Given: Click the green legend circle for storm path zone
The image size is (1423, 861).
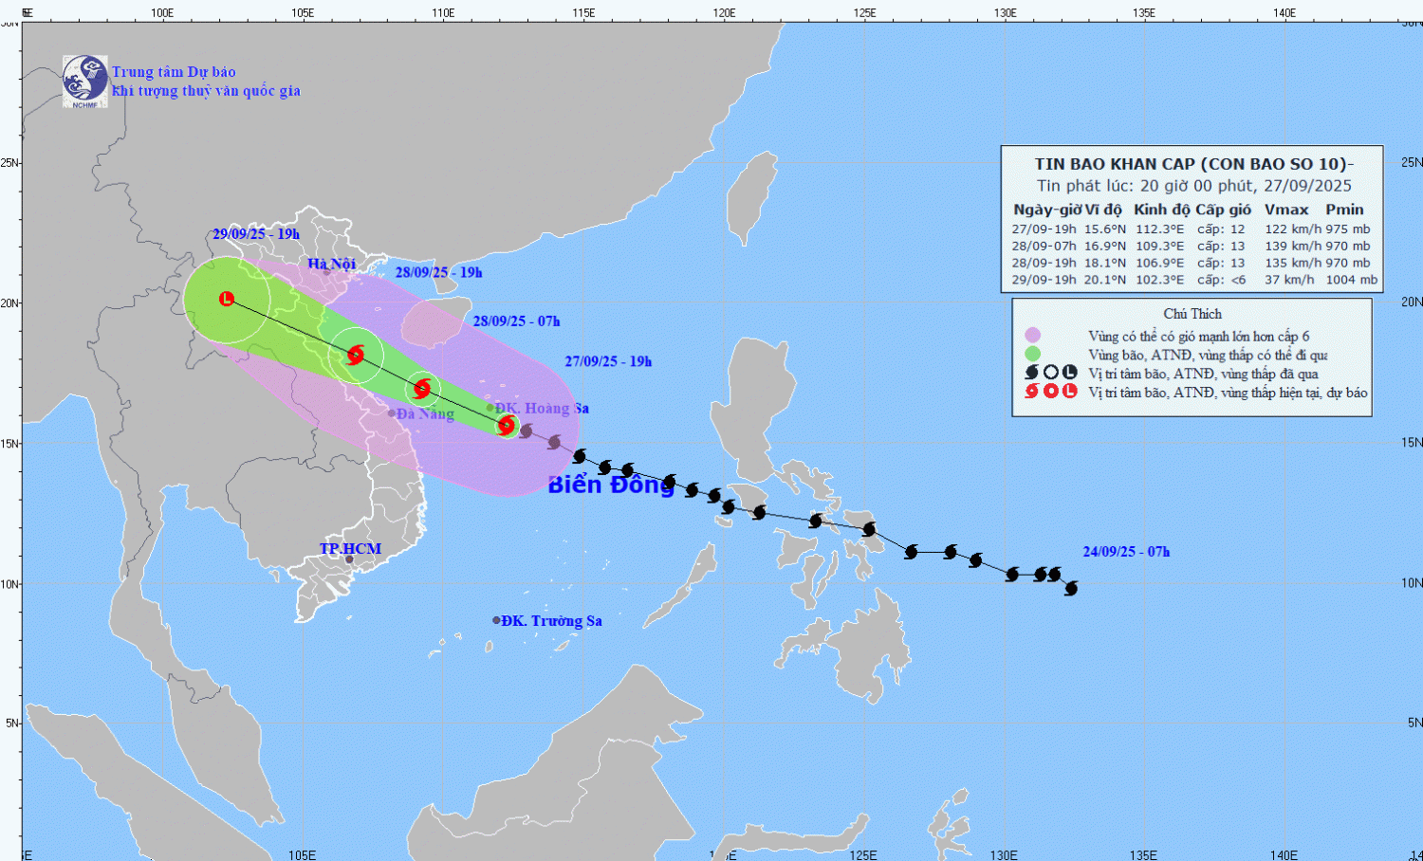Looking at the screenshot, I should click(x=1032, y=354).
